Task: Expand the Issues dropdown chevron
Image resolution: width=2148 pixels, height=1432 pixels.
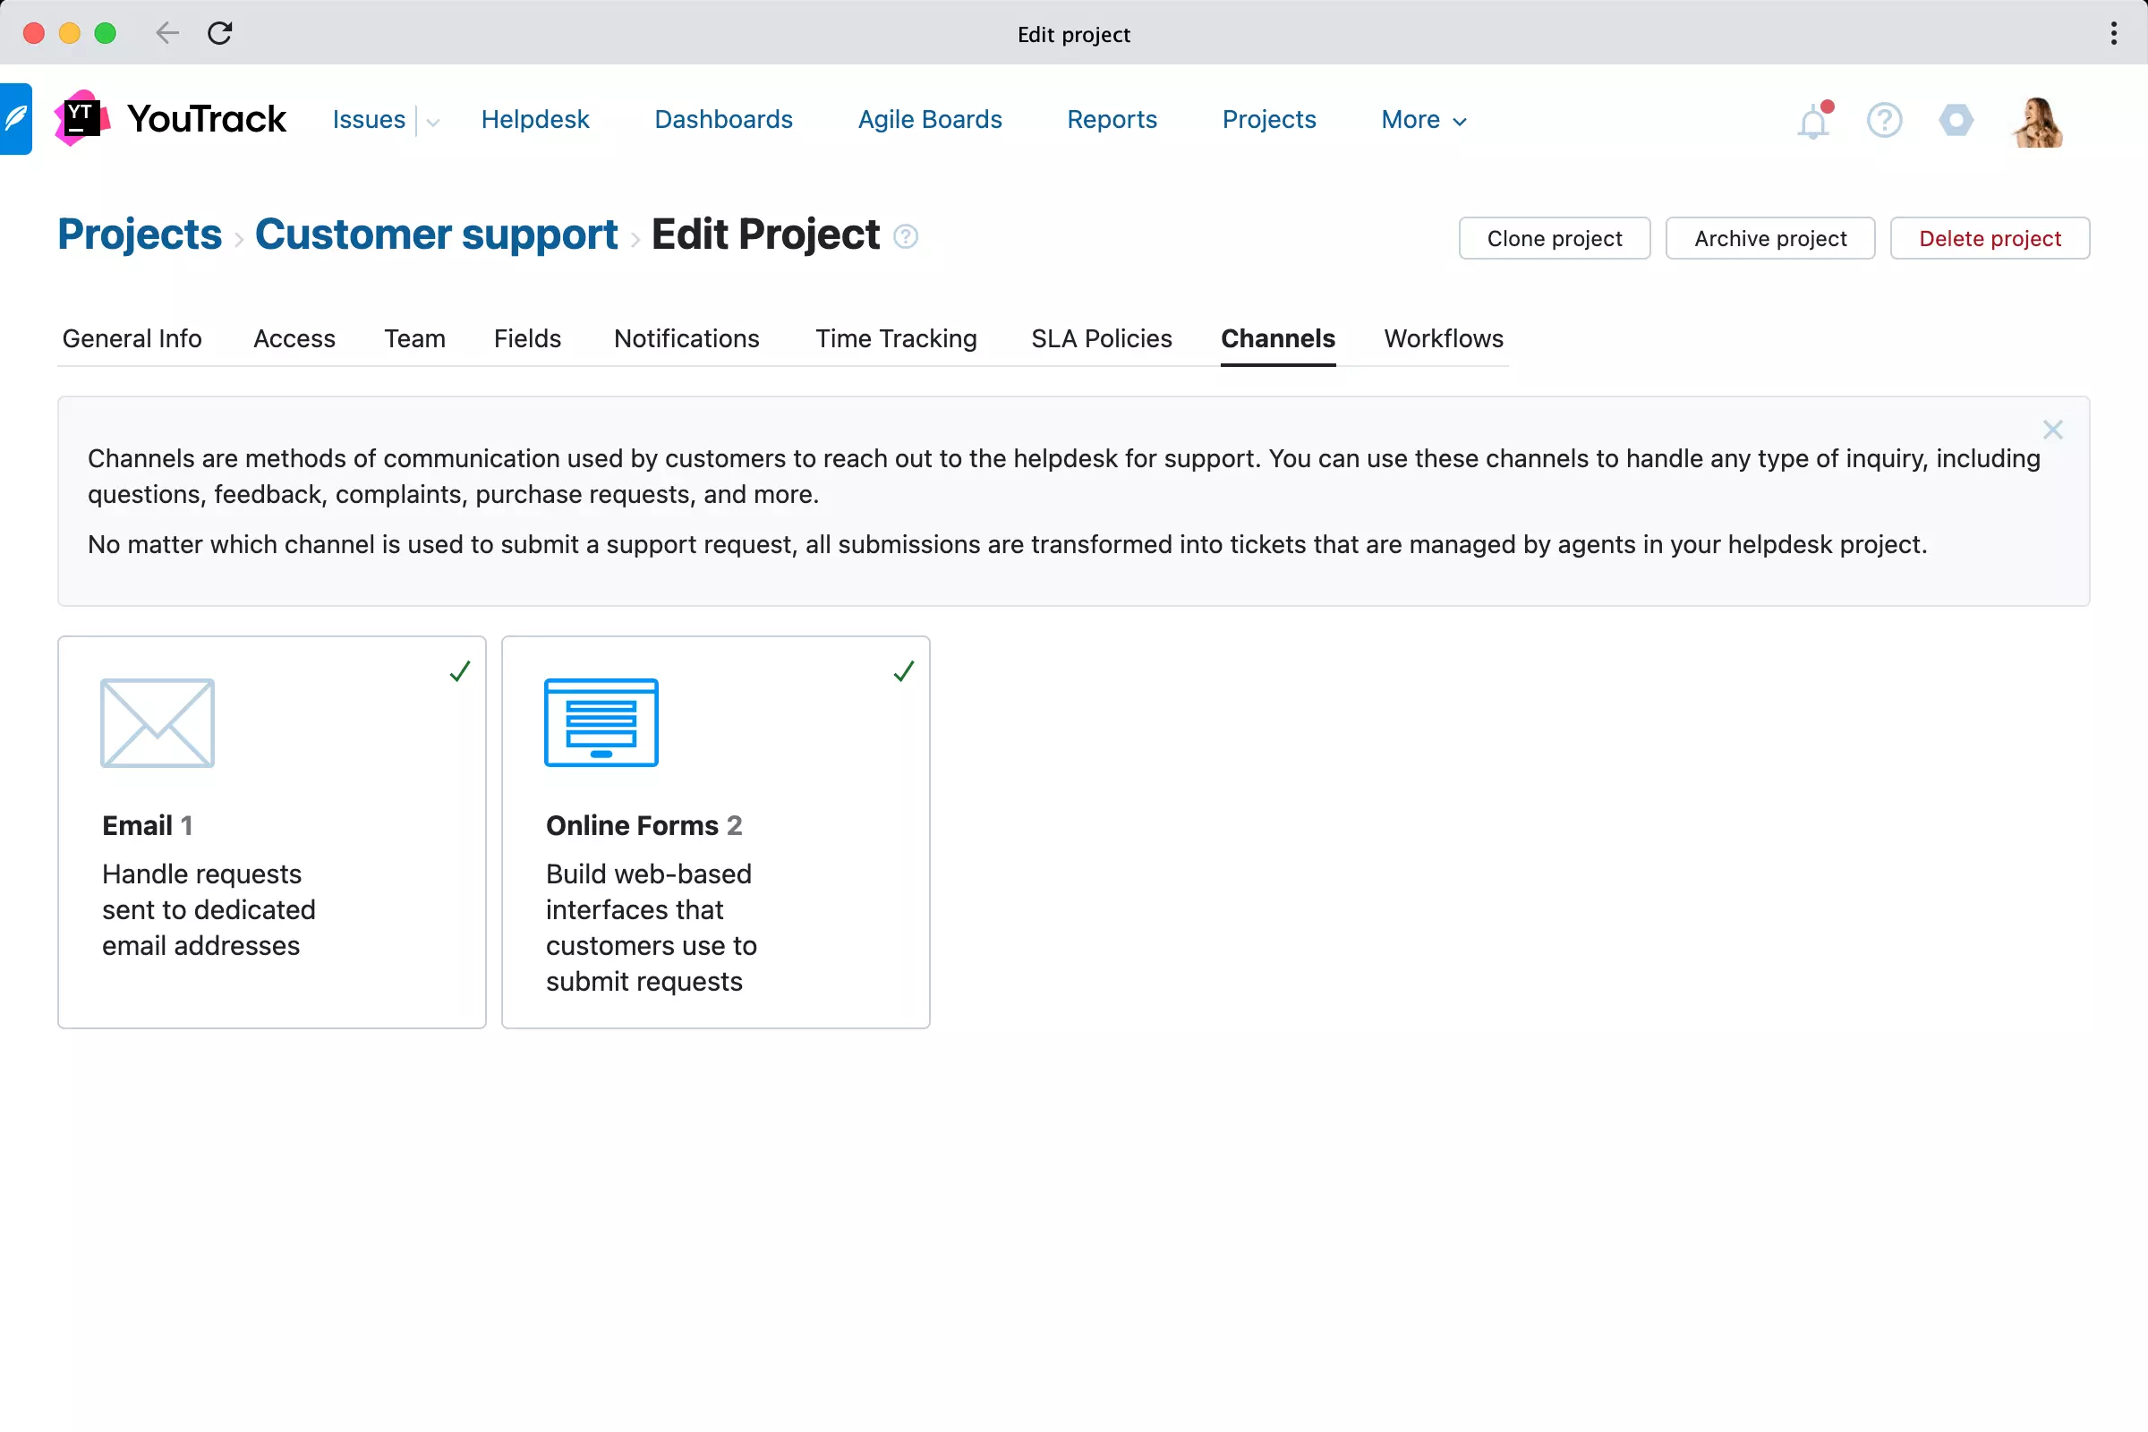Action: click(432, 122)
